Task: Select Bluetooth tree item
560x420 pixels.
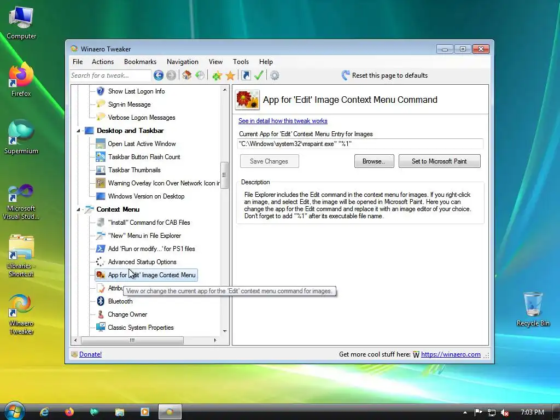Action: 120,301
